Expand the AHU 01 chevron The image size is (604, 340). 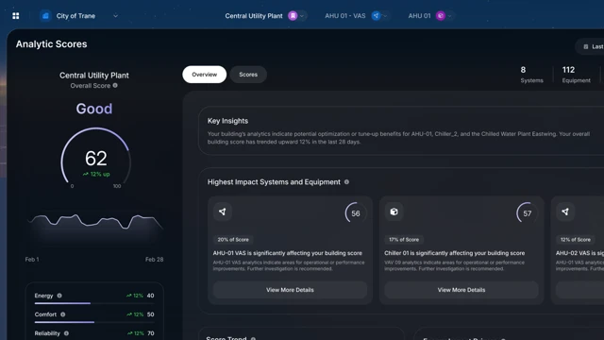[x=449, y=16]
